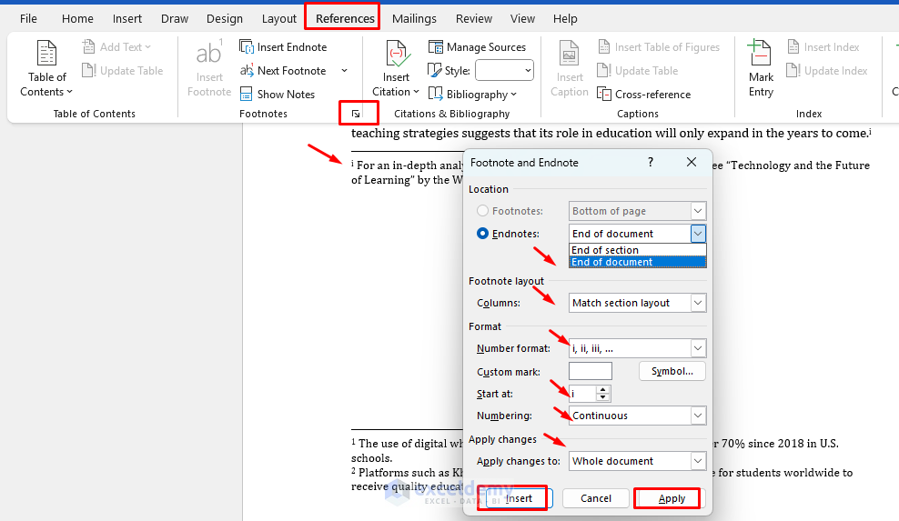
Task: Toggle the Endnotes location dropdown arrow
Action: coord(698,234)
